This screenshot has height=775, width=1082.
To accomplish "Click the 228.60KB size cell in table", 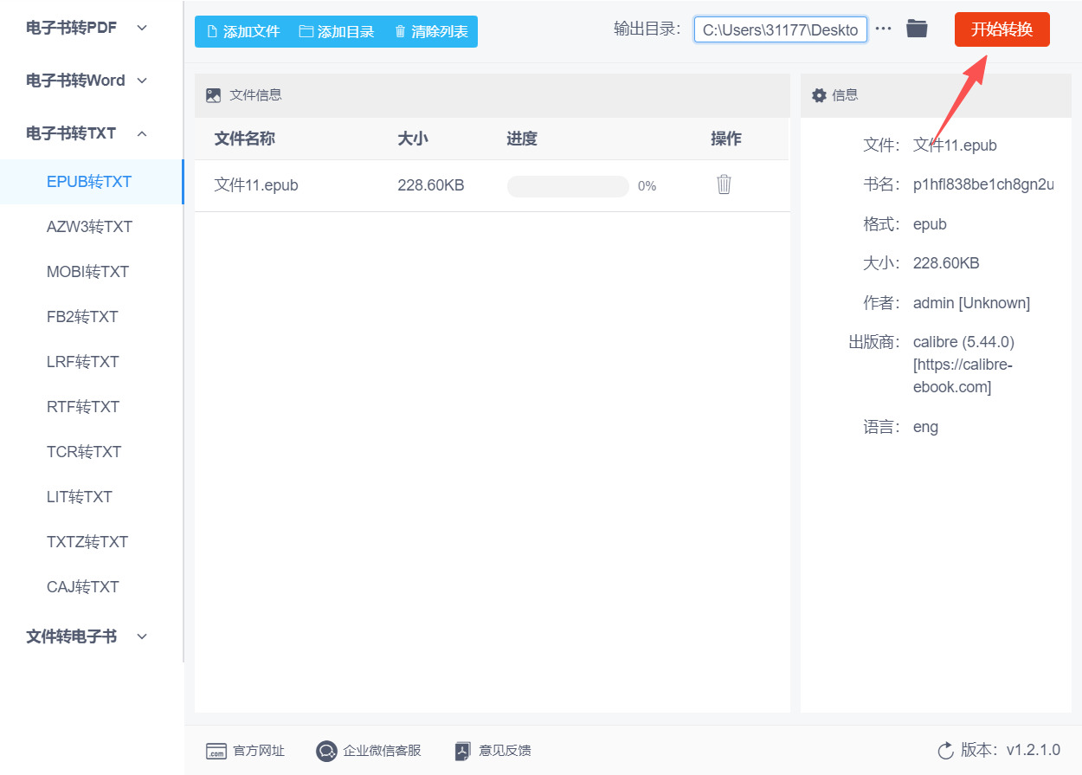I will tap(431, 185).
